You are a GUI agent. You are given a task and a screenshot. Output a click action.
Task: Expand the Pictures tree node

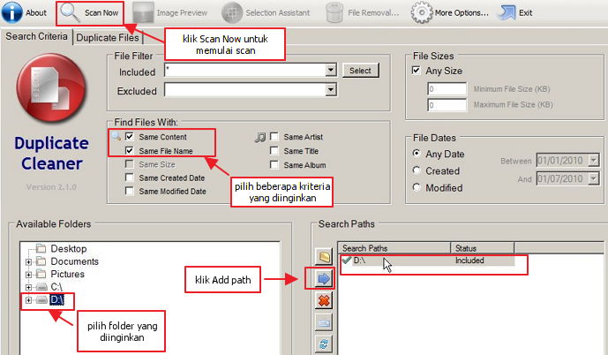tap(28, 275)
